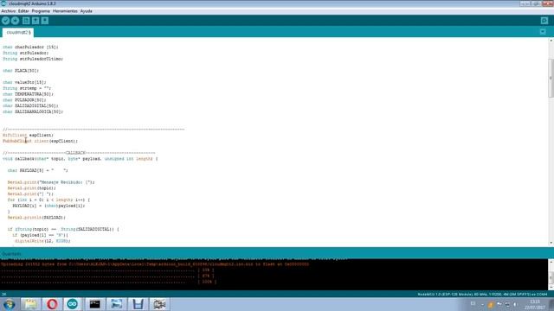Image resolution: width=554 pixels, height=311 pixels.
Task: Click the void callback function line
Action: (x=81, y=159)
